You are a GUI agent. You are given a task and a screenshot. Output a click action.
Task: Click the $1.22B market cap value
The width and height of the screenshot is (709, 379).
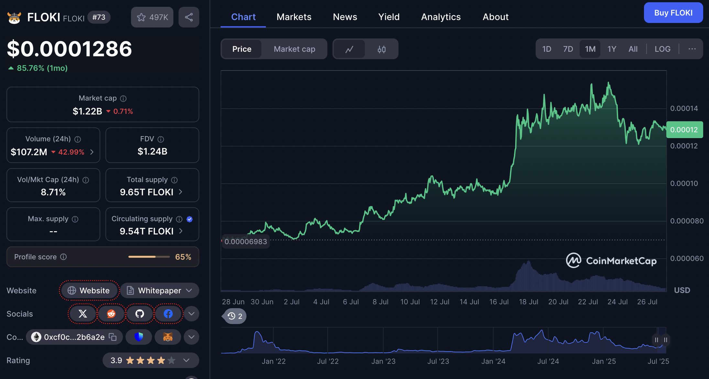tap(87, 111)
